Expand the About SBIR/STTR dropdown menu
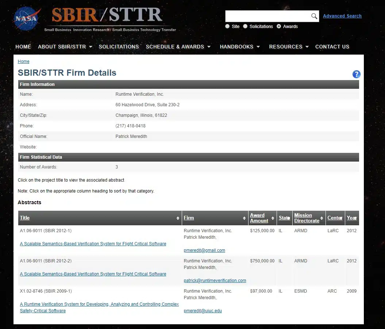The width and height of the screenshot is (385, 329). (91, 47)
